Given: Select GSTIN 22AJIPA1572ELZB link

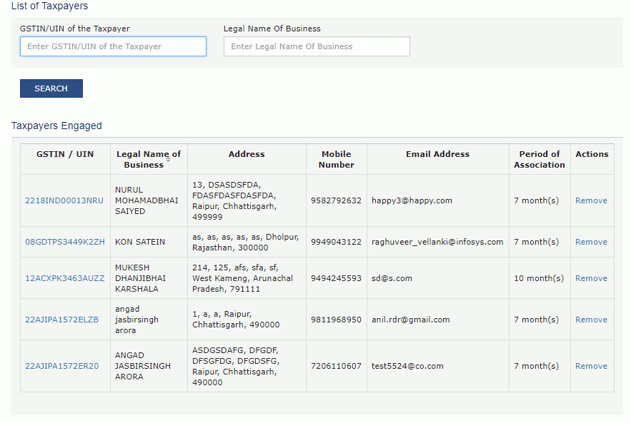Looking at the screenshot, I should point(62,320).
